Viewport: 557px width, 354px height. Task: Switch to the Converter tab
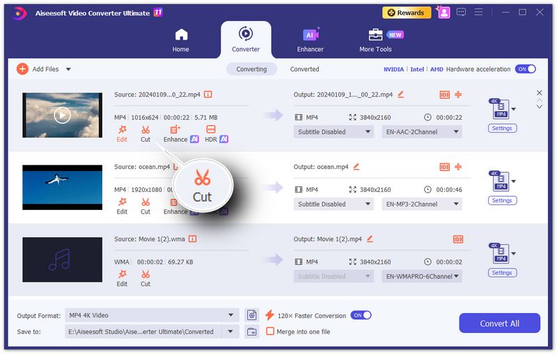coord(246,40)
